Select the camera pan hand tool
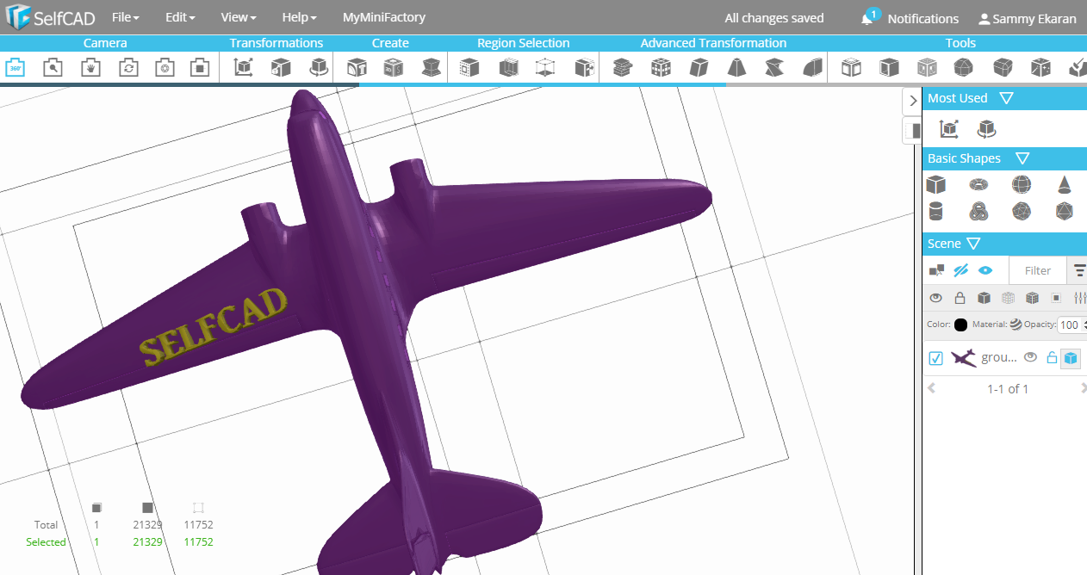Viewport: 1087px width, 575px height. tap(90, 67)
